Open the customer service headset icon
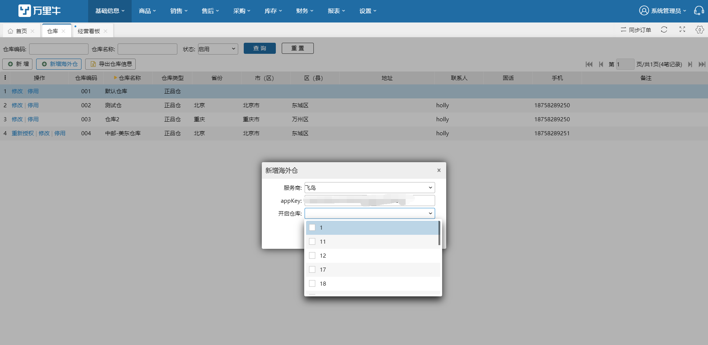This screenshot has width=708, height=345. (x=699, y=11)
